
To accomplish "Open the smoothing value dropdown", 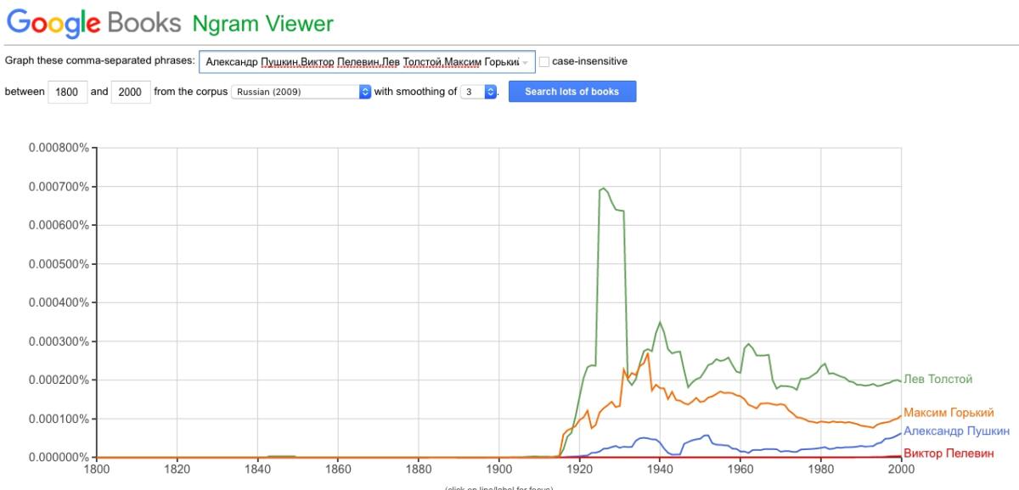I will pyautogui.click(x=479, y=92).
